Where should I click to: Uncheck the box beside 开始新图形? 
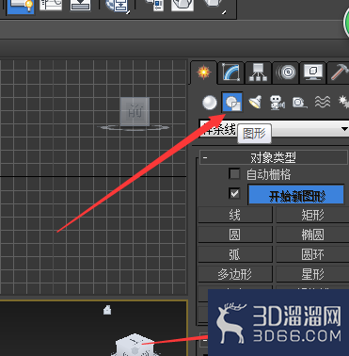[x=234, y=193]
